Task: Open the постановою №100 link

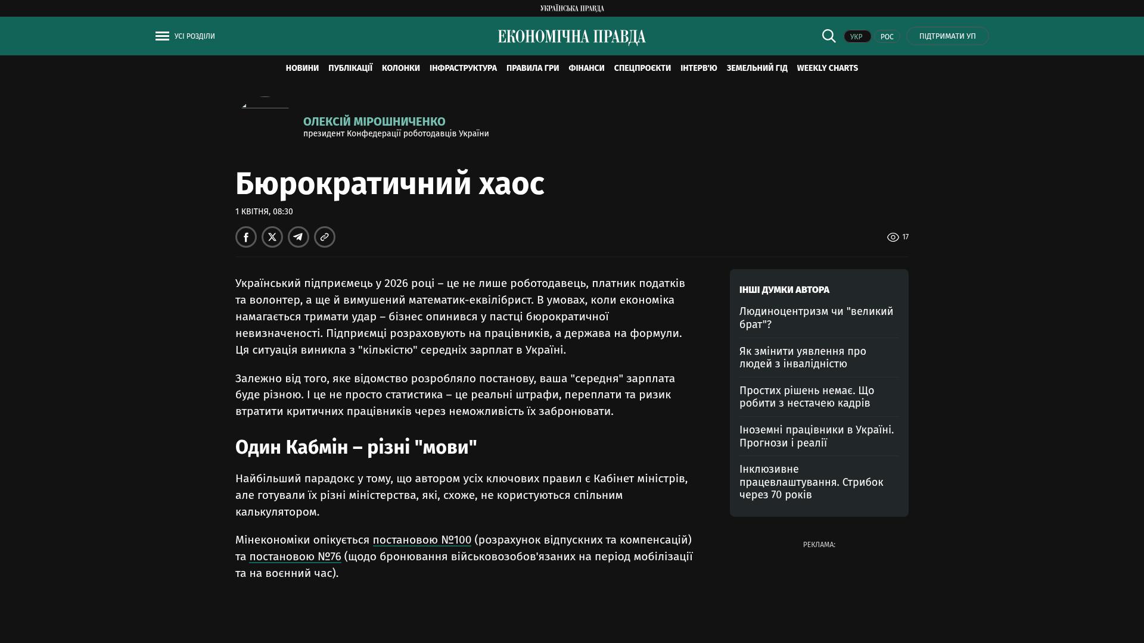Action: [x=422, y=540]
